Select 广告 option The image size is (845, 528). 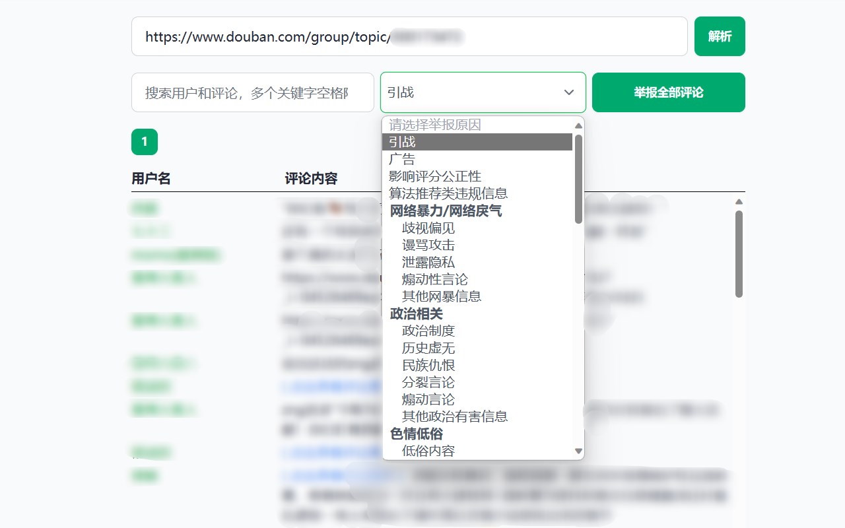tap(477, 159)
